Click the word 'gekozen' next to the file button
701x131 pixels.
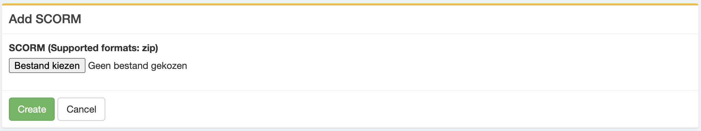[x=169, y=66]
